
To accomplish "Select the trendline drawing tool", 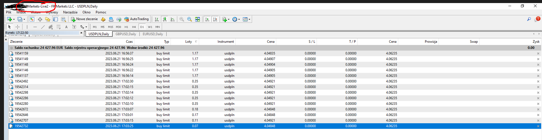I will (43, 27).
